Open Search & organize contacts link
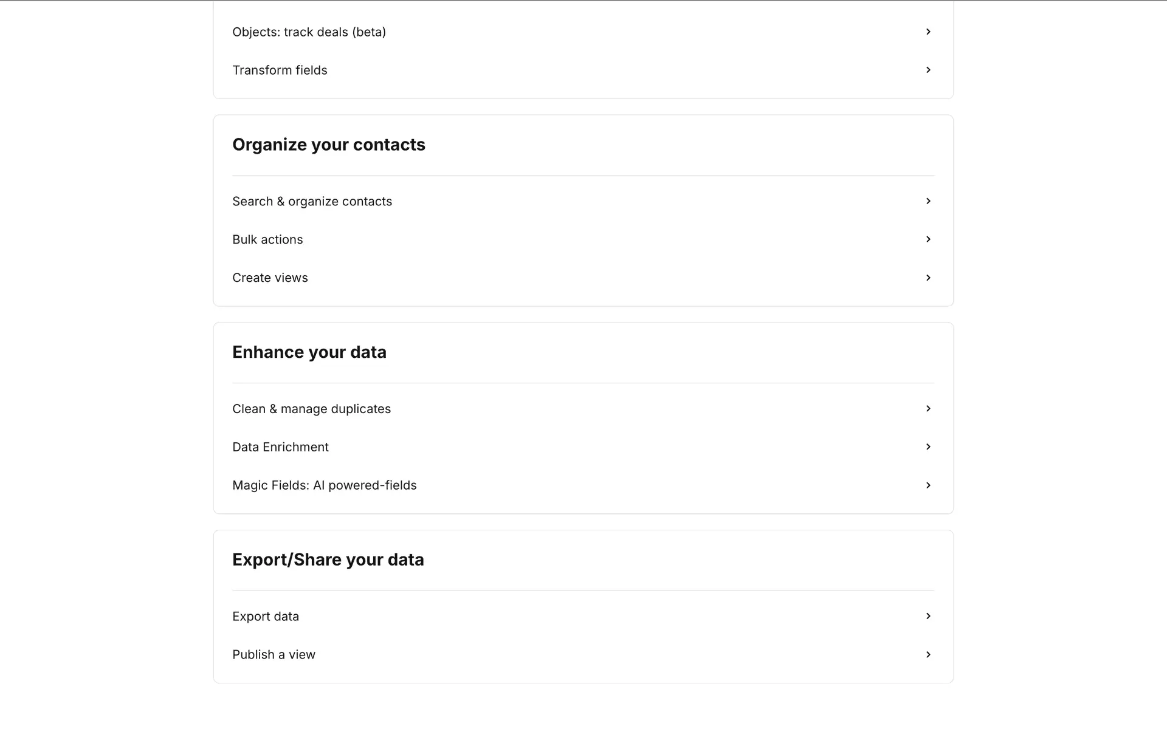 coord(312,202)
